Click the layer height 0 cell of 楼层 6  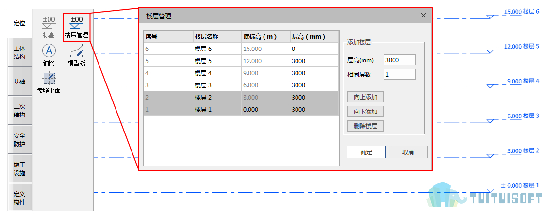pos(314,49)
